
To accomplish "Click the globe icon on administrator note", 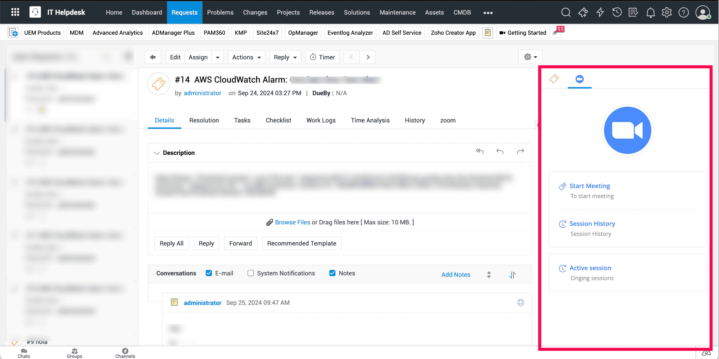I will pos(521,302).
